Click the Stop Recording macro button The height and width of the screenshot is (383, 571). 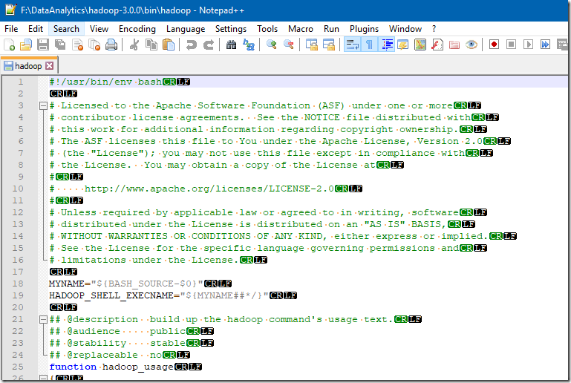point(512,45)
